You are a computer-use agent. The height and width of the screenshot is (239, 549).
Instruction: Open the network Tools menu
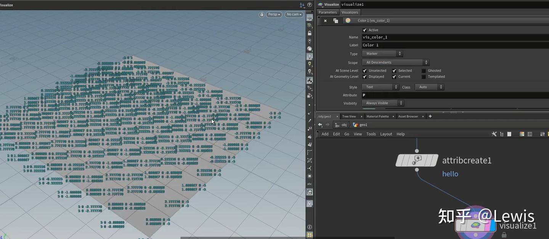coord(371,134)
